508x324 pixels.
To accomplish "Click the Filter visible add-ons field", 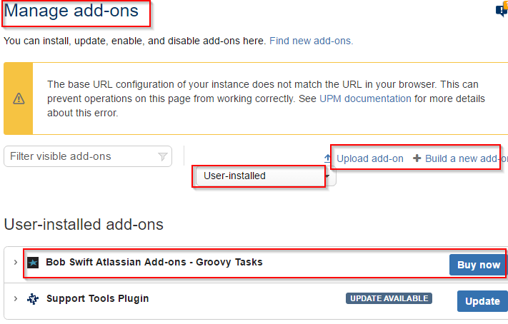I will coord(88,156).
